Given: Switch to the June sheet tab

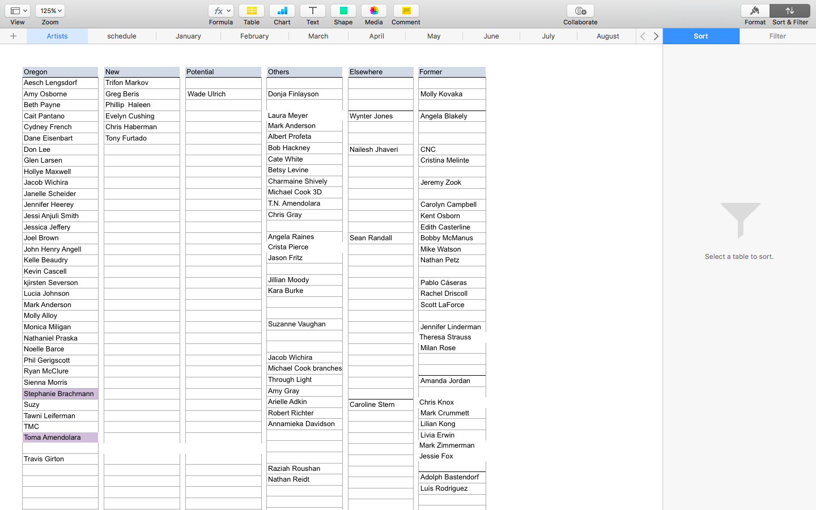Looking at the screenshot, I should click(x=491, y=36).
